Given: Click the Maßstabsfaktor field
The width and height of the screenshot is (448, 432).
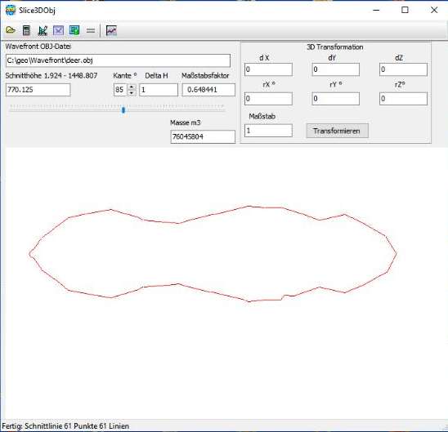Looking at the screenshot, I should point(208,90).
